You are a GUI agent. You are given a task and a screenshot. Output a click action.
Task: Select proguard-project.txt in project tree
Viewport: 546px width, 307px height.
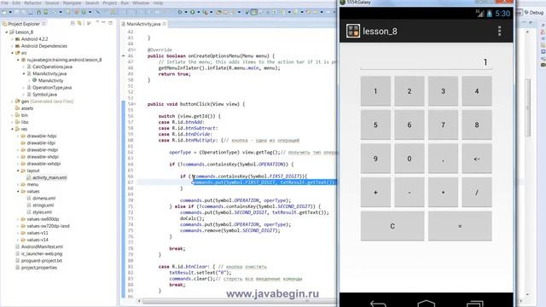click(42, 261)
